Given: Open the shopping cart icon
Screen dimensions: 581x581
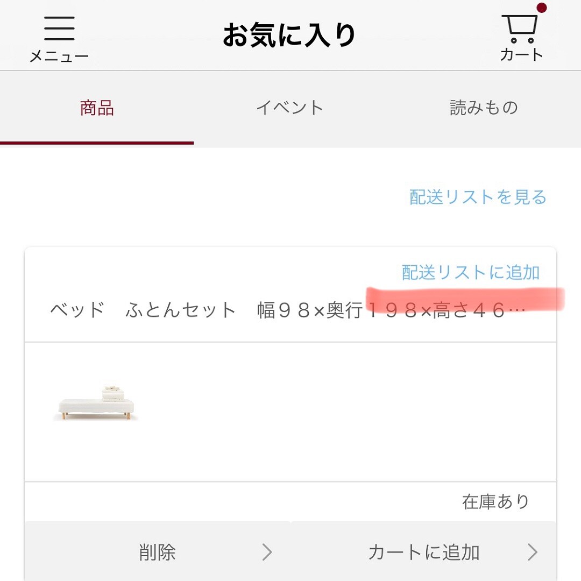Looking at the screenshot, I should tap(520, 28).
